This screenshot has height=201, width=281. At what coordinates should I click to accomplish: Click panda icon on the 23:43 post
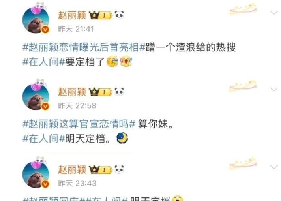click(119, 169)
